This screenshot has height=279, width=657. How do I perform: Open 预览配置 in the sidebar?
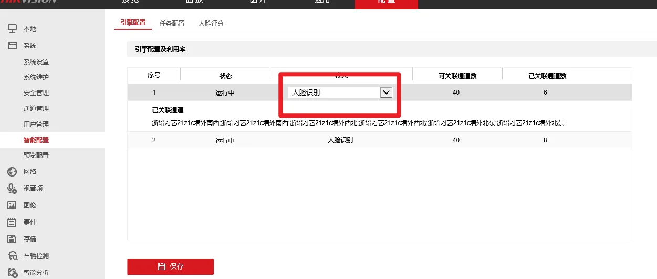click(36, 156)
